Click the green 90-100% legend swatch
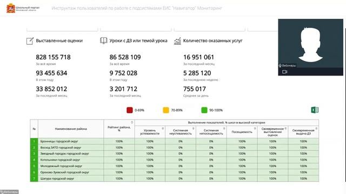Image resolution: width=346 pixels, height=194 pixels. [204, 110]
